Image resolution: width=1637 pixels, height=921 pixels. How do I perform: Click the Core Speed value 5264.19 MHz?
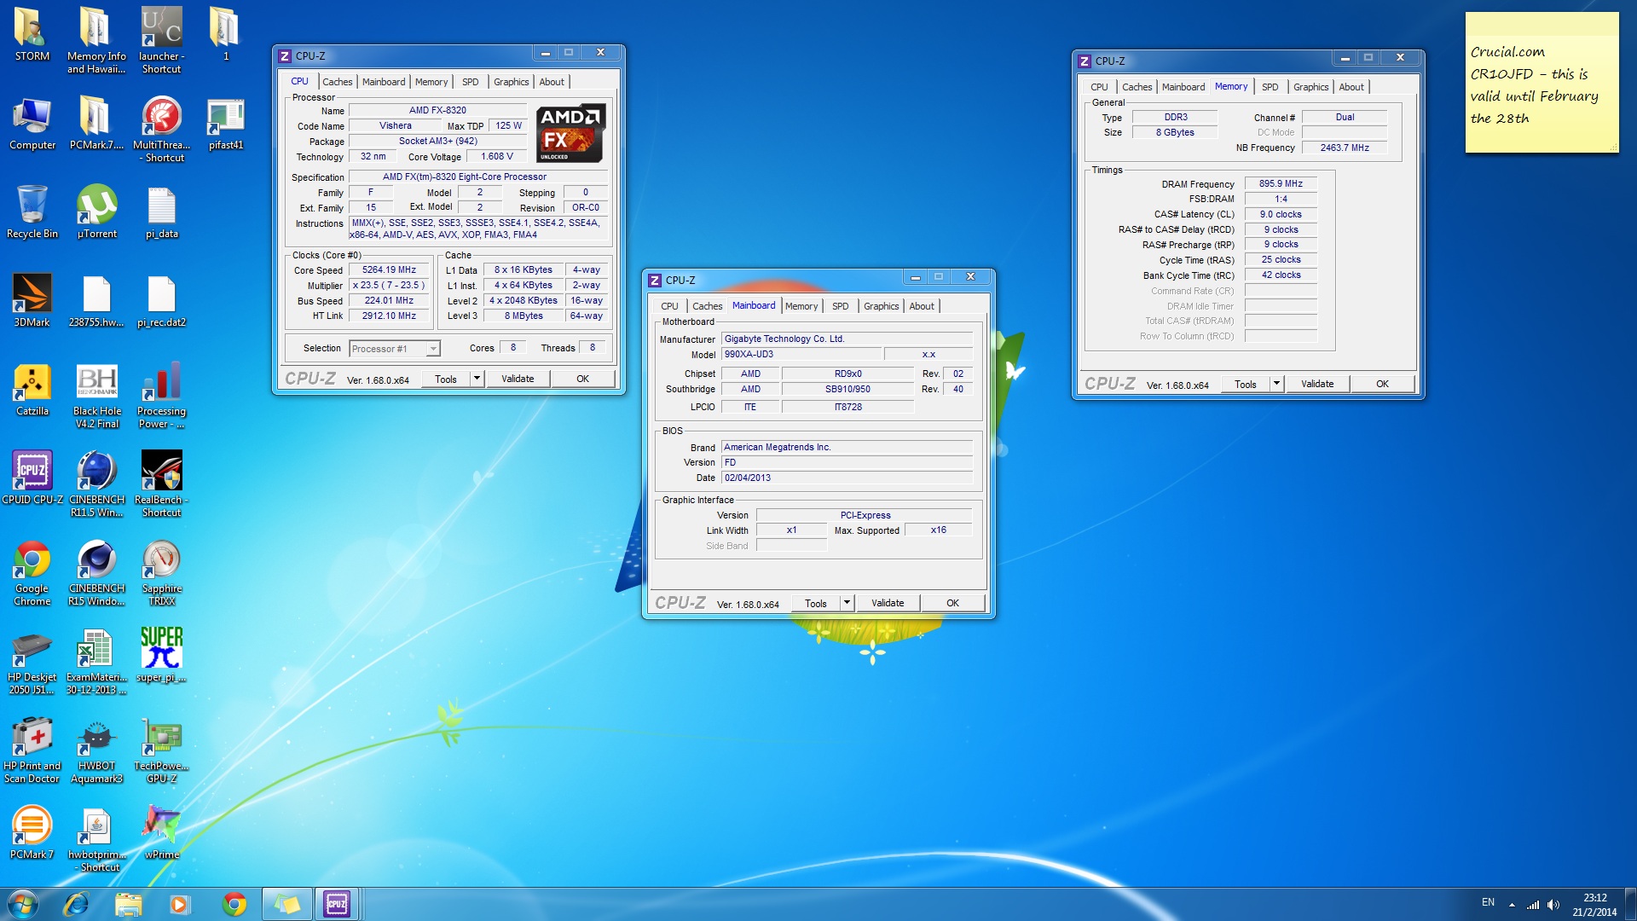tap(389, 269)
